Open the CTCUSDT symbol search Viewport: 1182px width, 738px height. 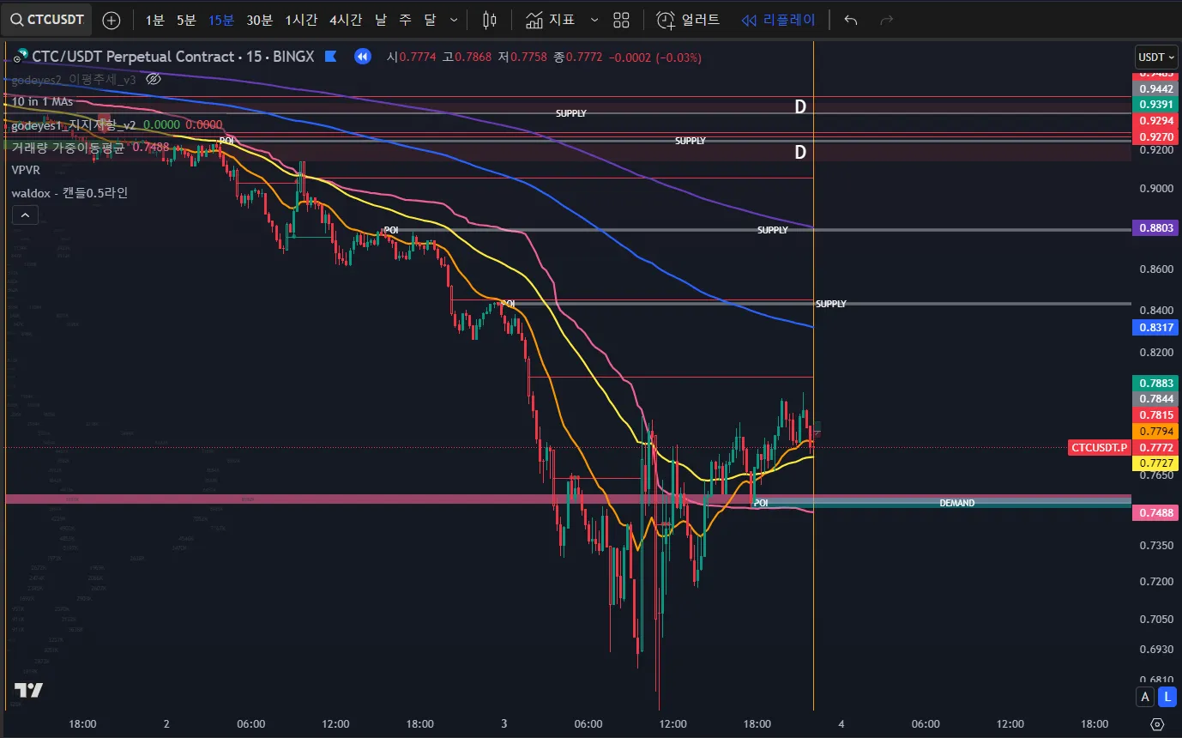(x=45, y=19)
